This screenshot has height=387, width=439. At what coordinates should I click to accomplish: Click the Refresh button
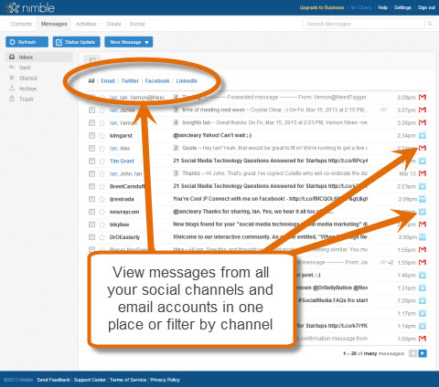click(x=27, y=42)
